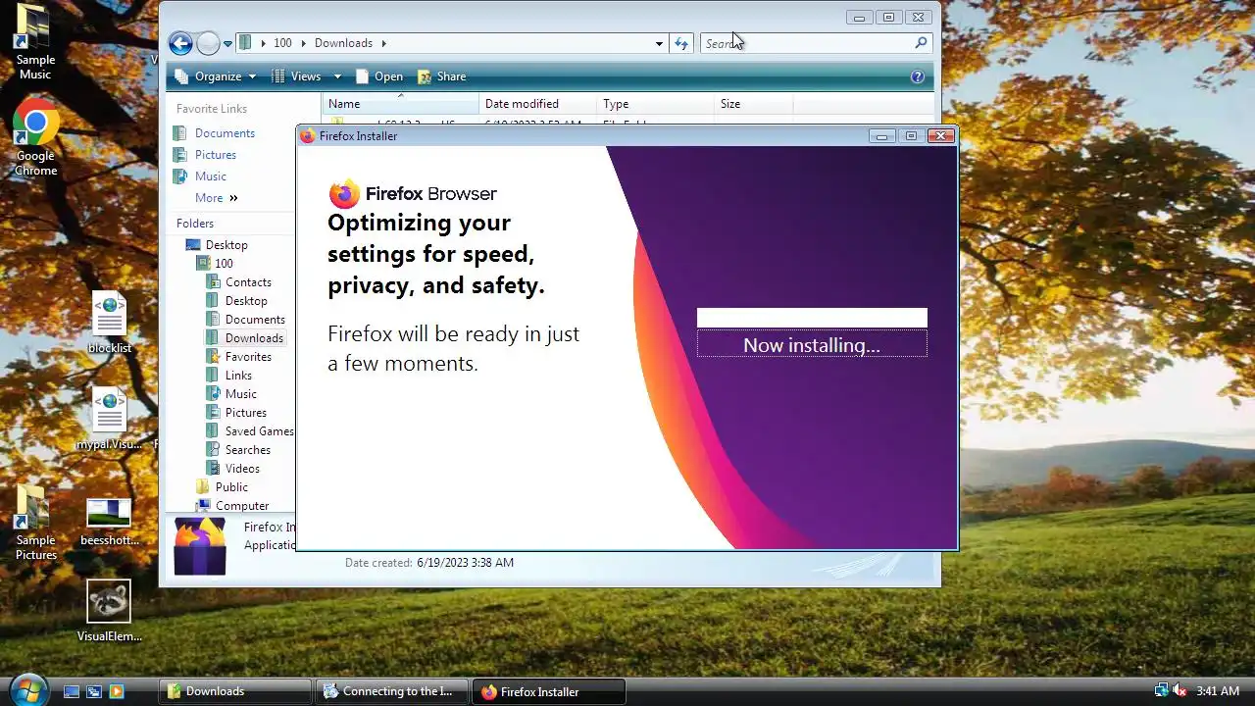The image size is (1255, 706).
Task: Click the Open button in Explorer toolbar
Action: pos(378,76)
